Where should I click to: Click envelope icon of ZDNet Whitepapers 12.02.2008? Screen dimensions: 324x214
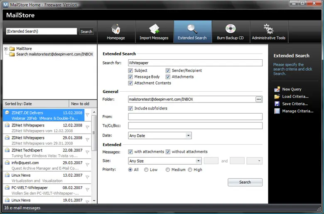click(x=7, y=125)
